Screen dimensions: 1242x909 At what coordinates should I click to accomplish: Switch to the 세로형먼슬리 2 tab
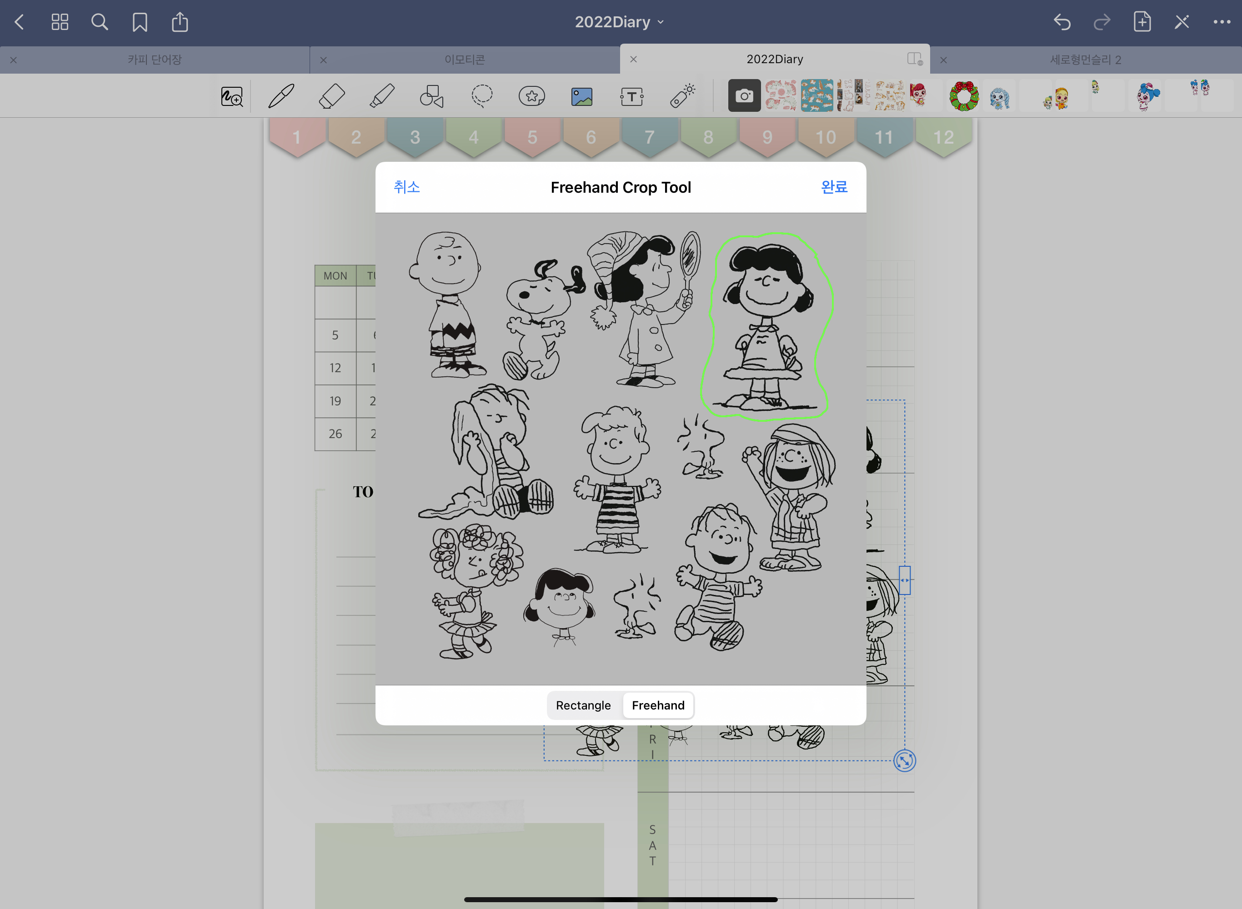[x=1085, y=60]
